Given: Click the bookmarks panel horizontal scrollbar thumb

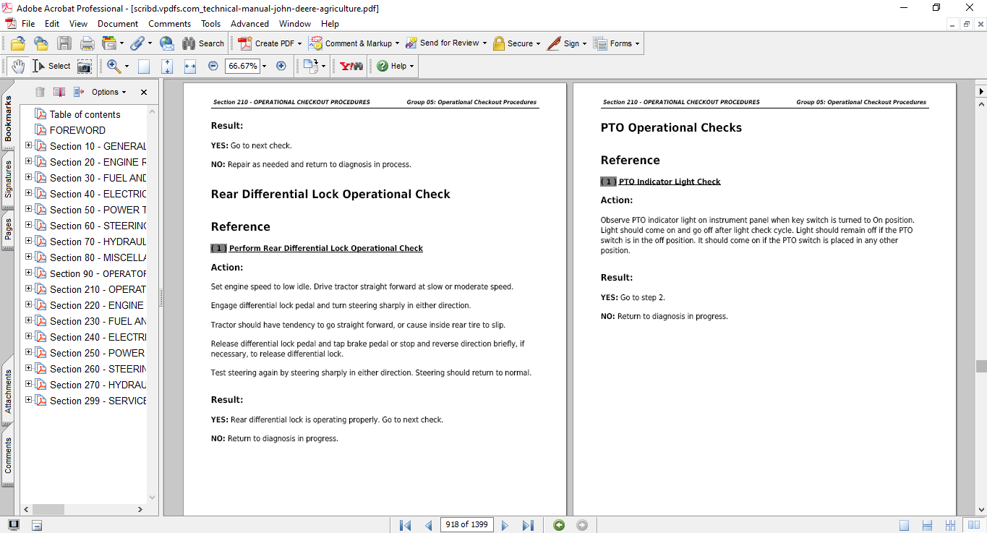Looking at the screenshot, I should pos(48,509).
